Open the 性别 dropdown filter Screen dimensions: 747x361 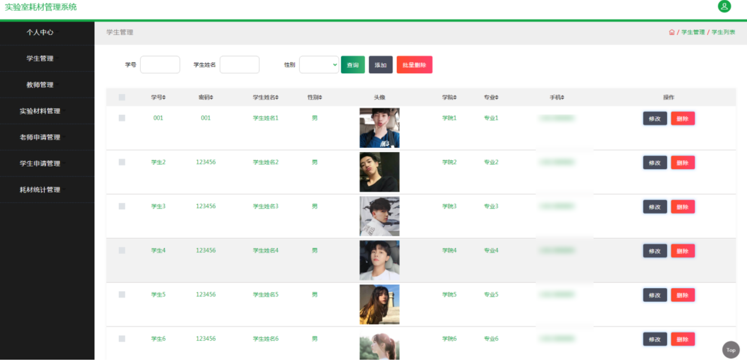(319, 65)
